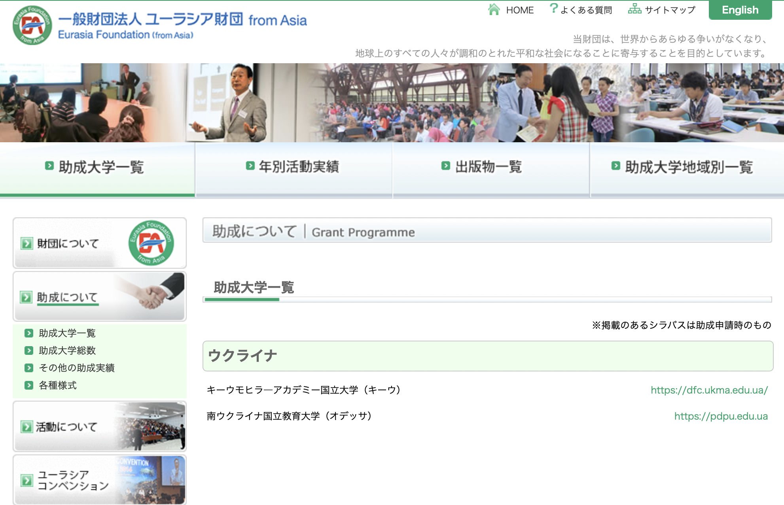
Task: Click the arrow icon in ユーラシアコンベンション box
Action: 27,481
